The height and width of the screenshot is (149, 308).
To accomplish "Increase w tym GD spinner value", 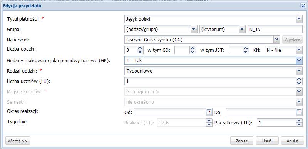I will (193, 48).
